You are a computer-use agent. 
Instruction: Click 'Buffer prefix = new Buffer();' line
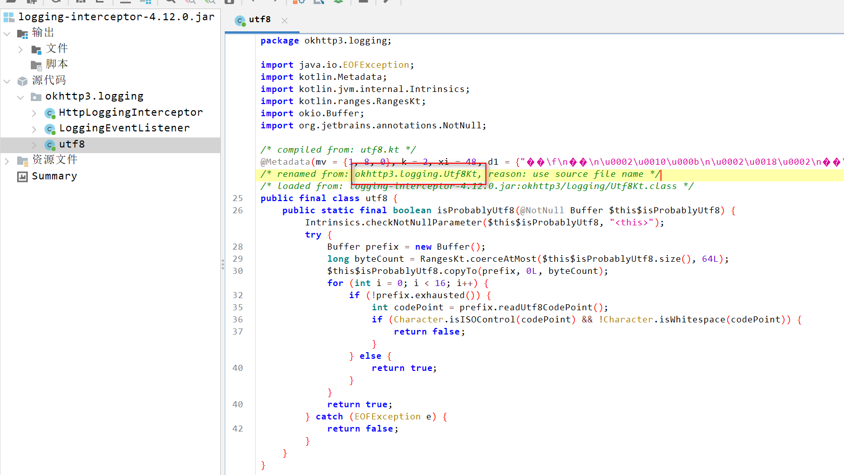(406, 247)
